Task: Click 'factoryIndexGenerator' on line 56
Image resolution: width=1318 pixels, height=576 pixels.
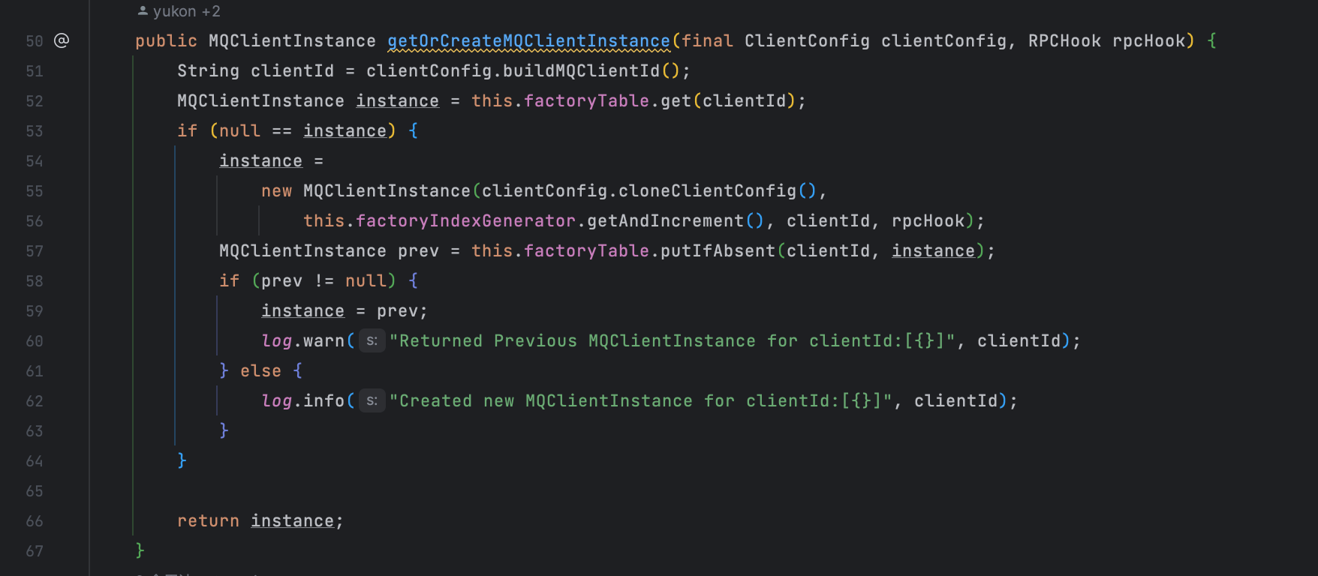Action: click(465, 220)
